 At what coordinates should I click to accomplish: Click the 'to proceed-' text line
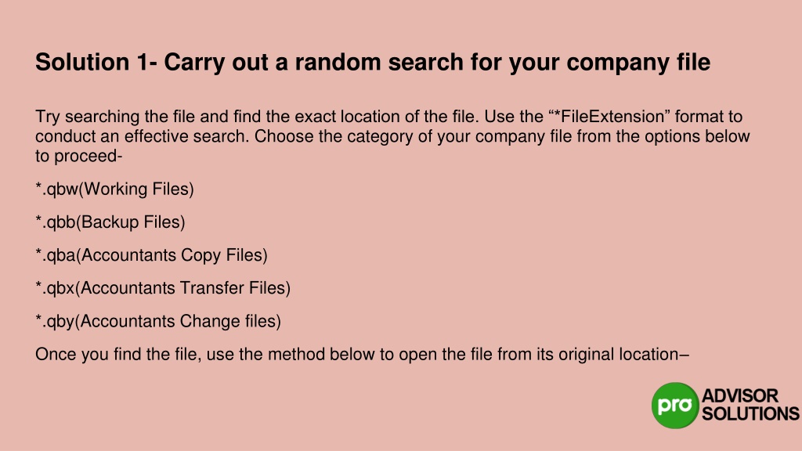79,156
